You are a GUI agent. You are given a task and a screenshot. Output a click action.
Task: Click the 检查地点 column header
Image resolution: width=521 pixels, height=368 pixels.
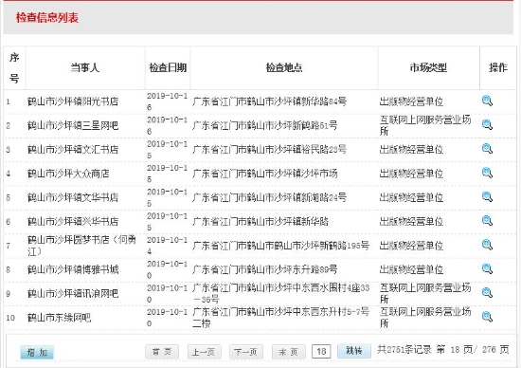(x=284, y=68)
